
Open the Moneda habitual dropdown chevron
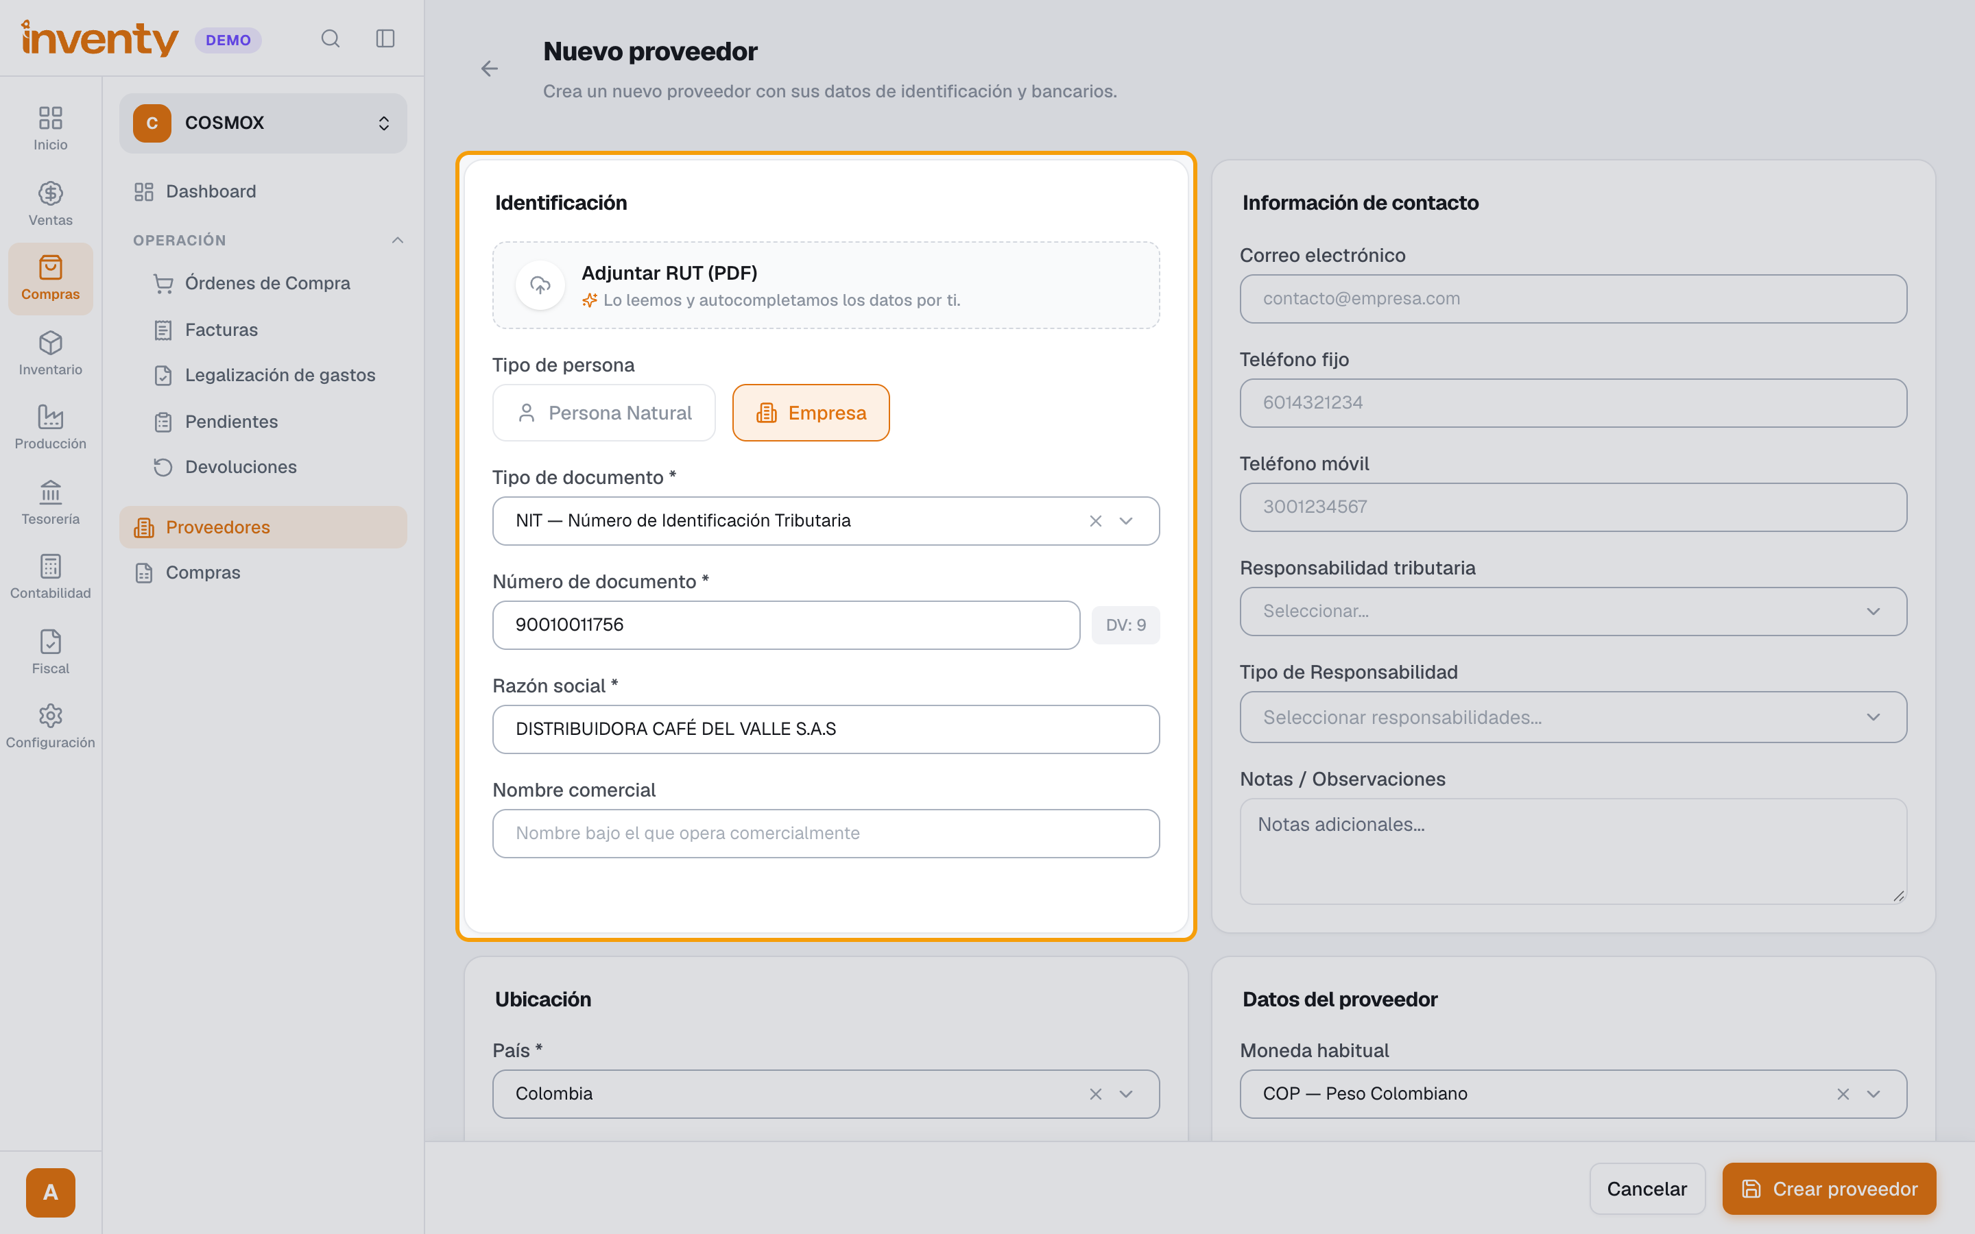tap(1873, 1093)
